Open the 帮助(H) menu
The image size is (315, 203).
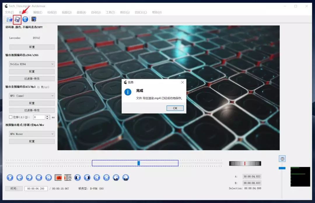tap(157, 13)
